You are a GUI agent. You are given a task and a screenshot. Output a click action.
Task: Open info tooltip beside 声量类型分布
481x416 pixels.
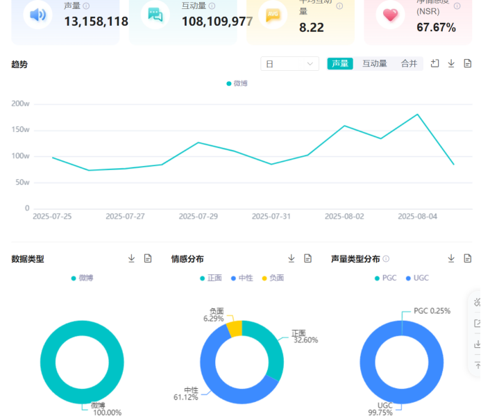pos(386,259)
